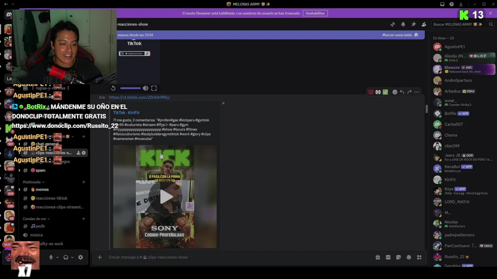Click Deshabilitar streamer mode button
The width and height of the screenshot is (497, 279).
315,13
